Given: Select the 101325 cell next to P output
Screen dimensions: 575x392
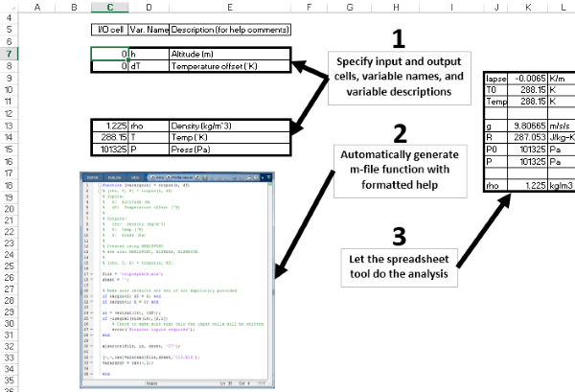Looking at the screenshot, I should (x=109, y=150).
